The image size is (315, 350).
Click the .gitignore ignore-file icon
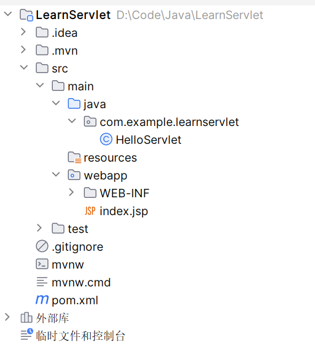click(x=42, y=247)
